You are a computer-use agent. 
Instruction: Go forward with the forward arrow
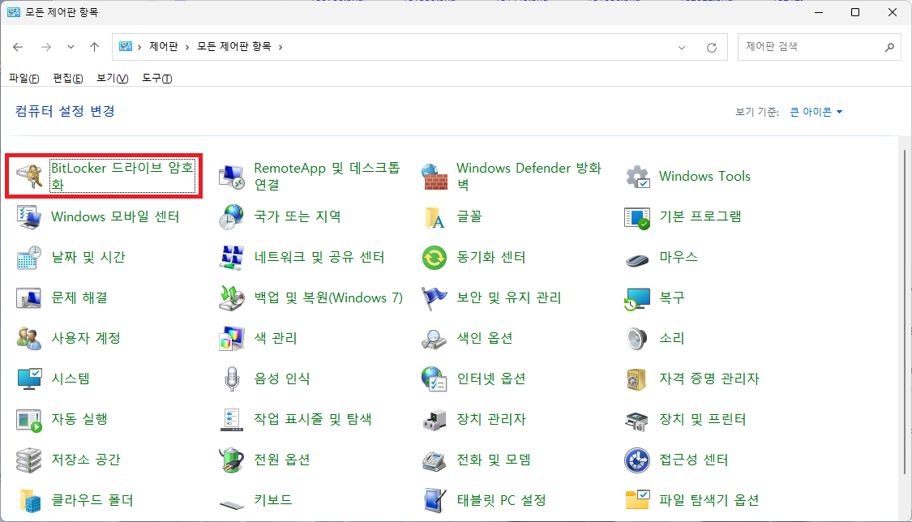coord(46,47)
